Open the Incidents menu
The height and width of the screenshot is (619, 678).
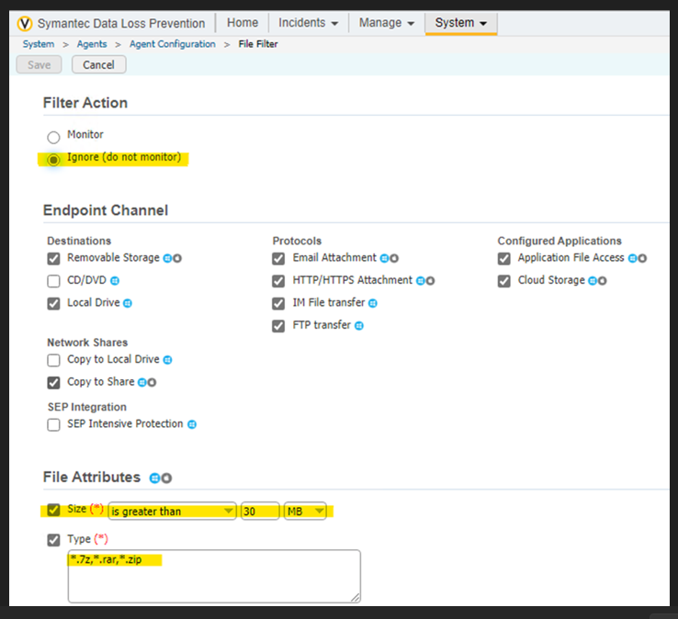click(309, 23)
